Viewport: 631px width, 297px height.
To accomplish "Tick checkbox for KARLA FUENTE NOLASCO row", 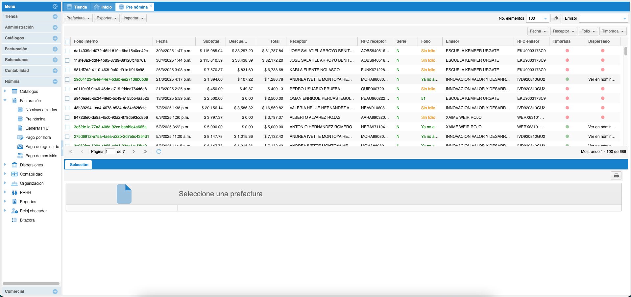I will click(x=67, y=70).
